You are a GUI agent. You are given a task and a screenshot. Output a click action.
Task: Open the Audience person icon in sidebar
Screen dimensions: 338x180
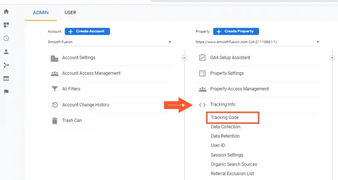(6, 52)
